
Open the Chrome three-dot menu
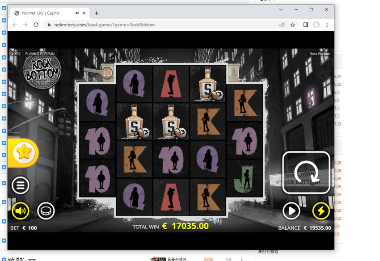[327, 25]
